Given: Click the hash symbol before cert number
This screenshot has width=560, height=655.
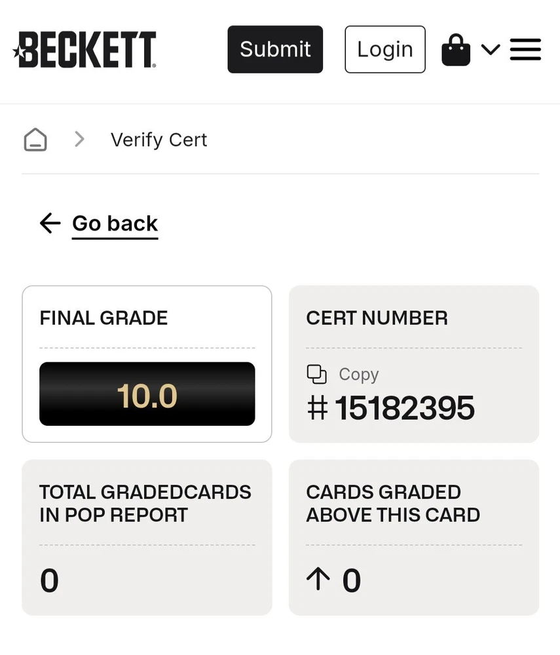Looking at the screenshot, I should tap(317, 408).
